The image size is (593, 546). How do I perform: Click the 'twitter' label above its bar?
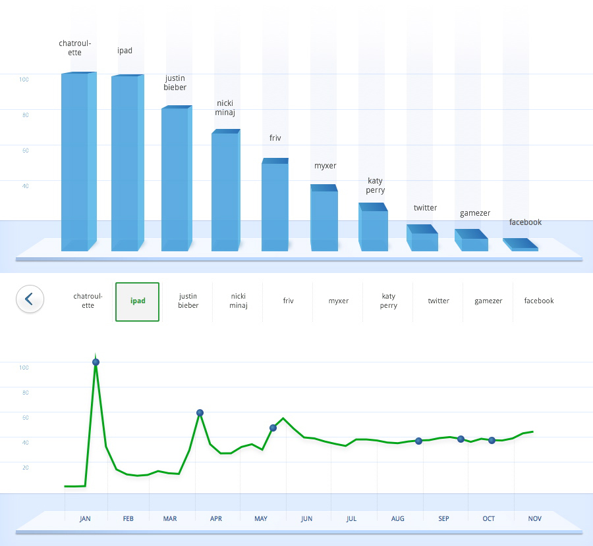[x=425, y=208]
